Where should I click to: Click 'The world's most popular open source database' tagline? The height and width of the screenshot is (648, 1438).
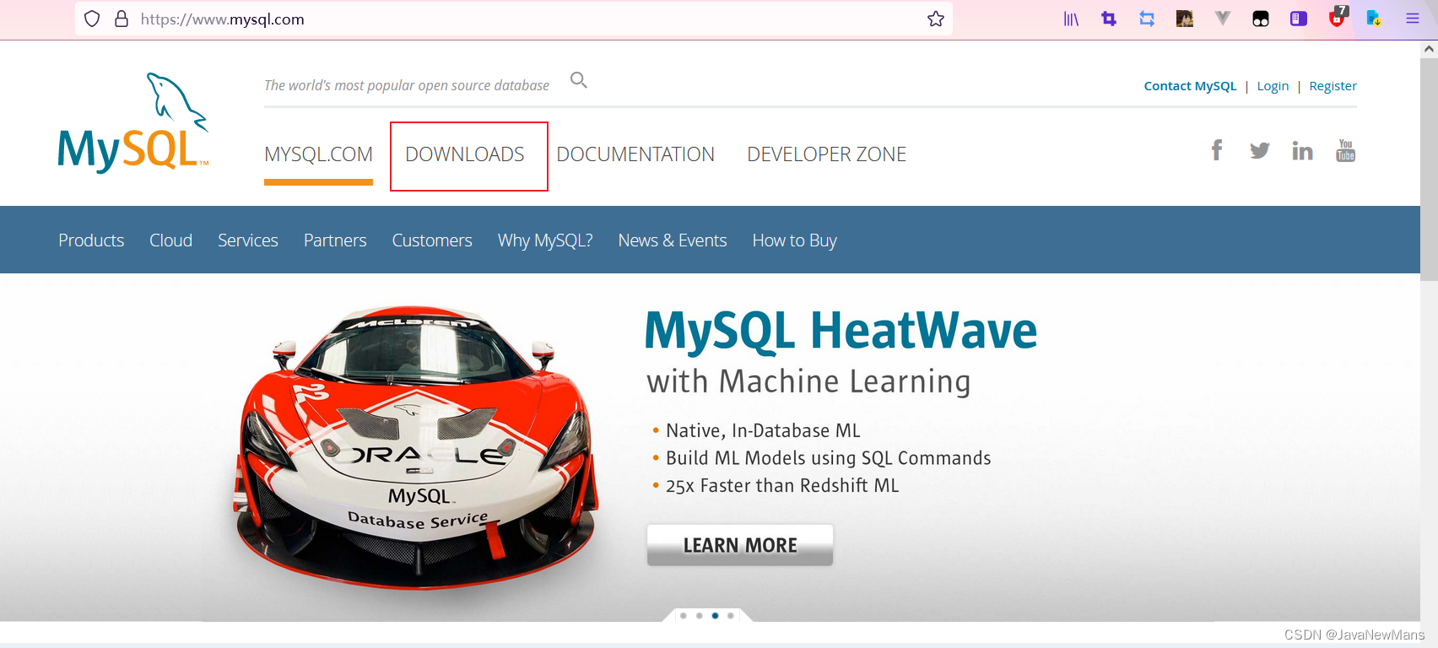point(407,85)
